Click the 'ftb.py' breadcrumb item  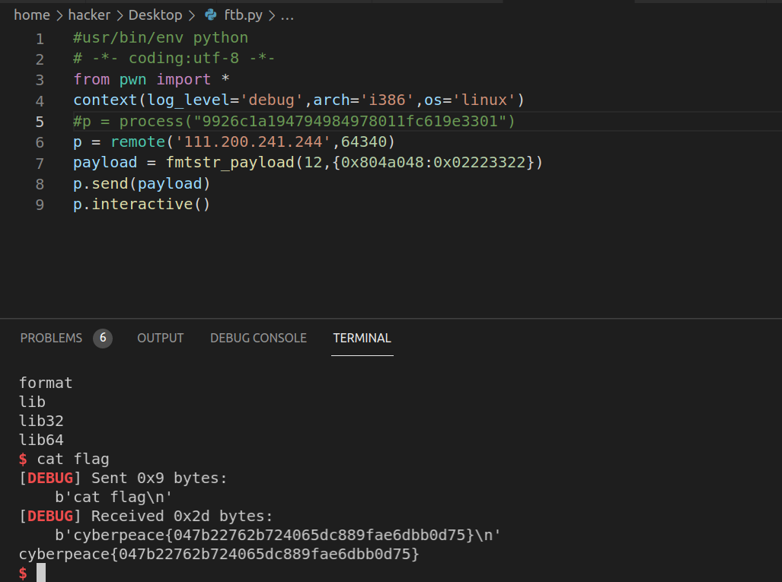pos(244,15)
